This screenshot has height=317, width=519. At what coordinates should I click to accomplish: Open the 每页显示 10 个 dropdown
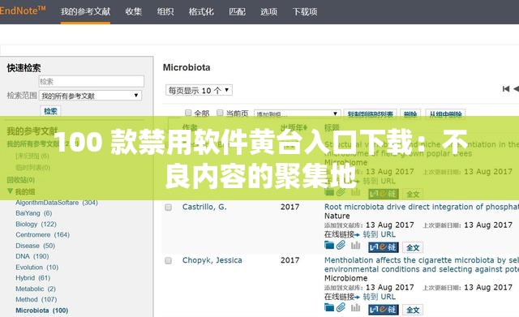pos(199,90)
